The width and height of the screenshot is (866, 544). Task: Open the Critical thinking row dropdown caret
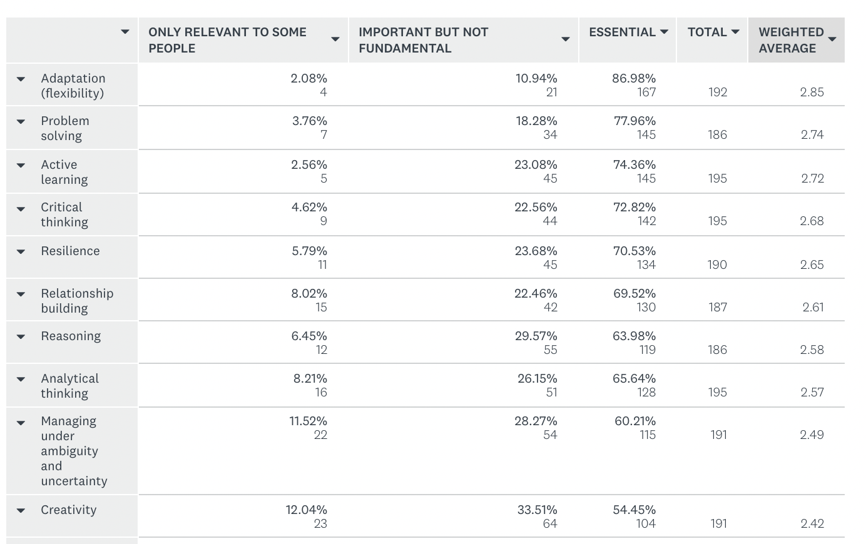(21, 208)
